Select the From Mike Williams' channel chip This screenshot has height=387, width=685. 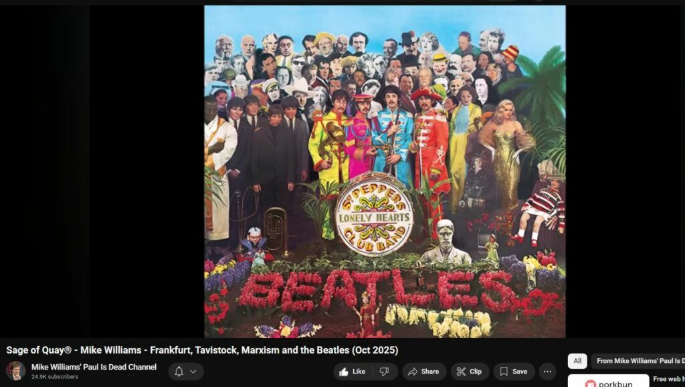click(639, 361)
